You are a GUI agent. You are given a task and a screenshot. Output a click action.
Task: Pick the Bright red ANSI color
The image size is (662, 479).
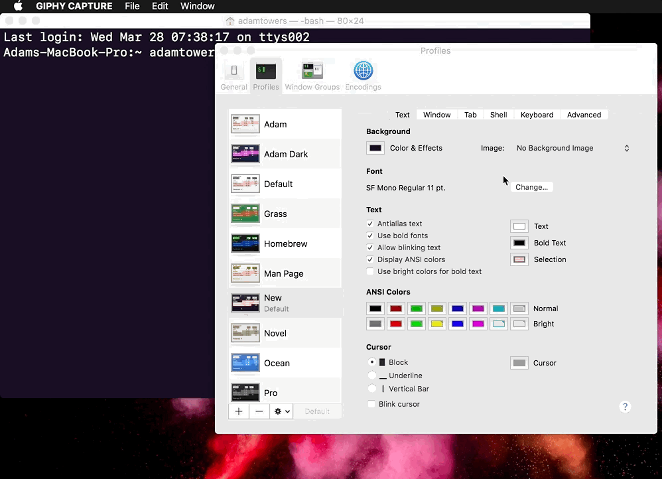pyautogui.click(x=396, y=324)
